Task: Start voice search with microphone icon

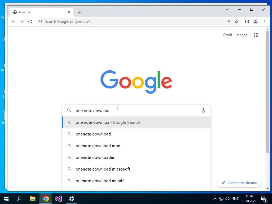Action: (x=203, y=110)
